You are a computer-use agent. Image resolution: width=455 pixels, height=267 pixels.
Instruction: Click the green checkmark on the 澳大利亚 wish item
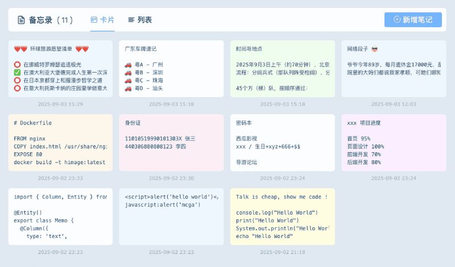tap(17, 73)
